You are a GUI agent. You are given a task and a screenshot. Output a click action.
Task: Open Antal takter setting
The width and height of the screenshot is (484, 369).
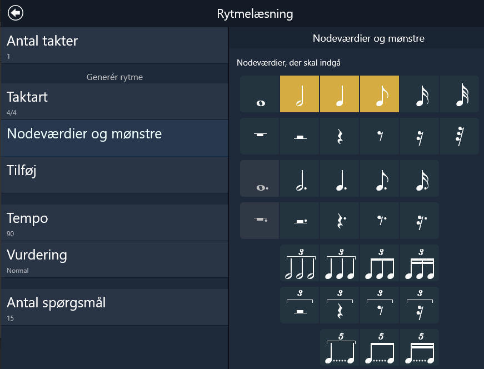click(114, 46)
